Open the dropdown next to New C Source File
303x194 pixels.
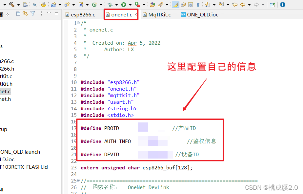(x=87, y=5)
